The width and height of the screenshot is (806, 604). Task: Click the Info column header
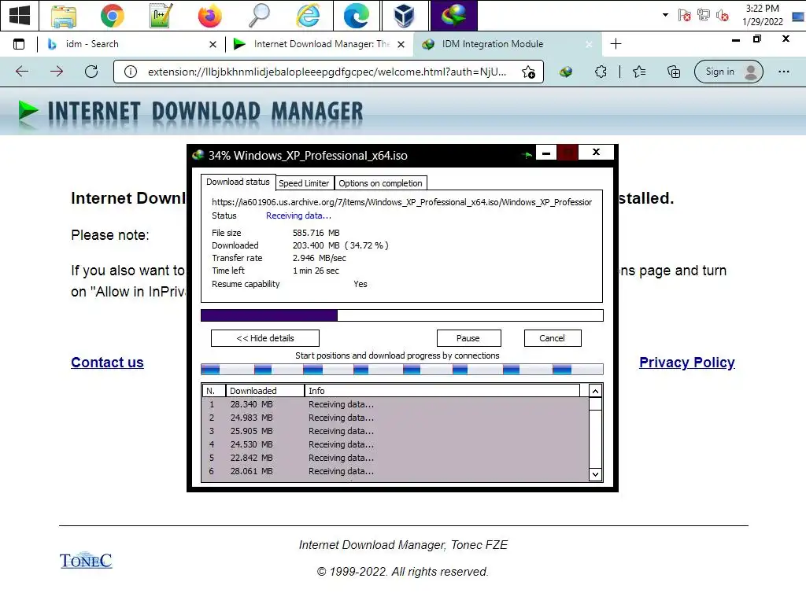(442, 391)
